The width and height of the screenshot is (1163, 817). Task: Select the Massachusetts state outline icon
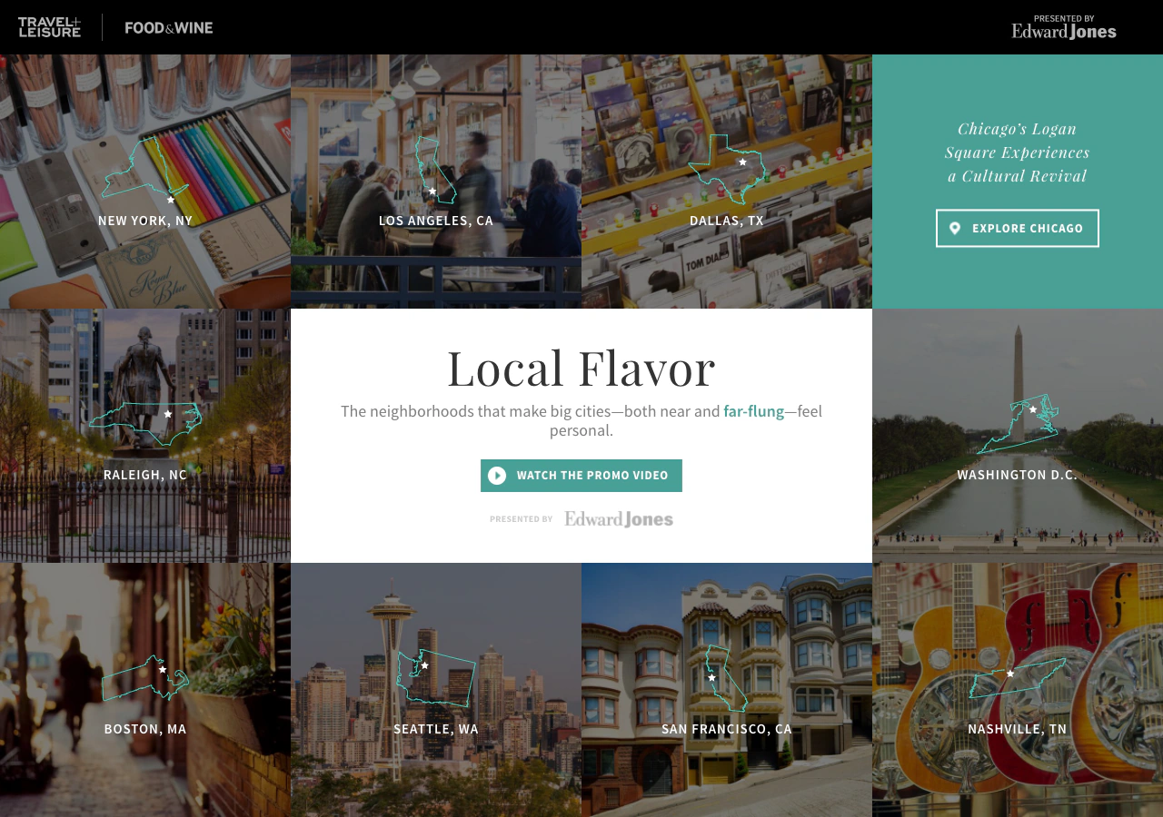click(145, 678)
